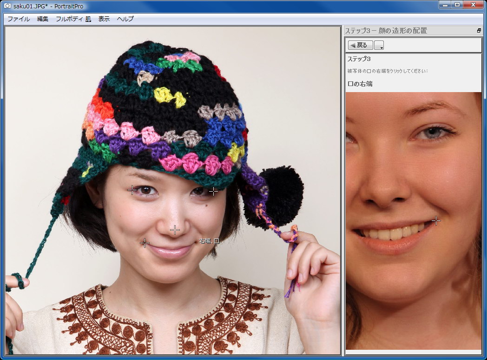Open the 表示 menu
This screenshot has width=487, height=360.
pos(104,19)
